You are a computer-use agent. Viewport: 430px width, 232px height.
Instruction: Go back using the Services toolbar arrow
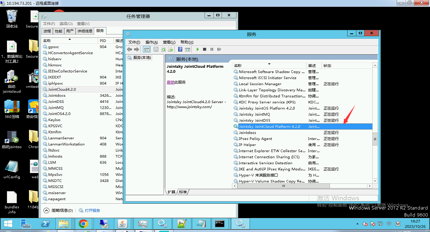(129, 49)
